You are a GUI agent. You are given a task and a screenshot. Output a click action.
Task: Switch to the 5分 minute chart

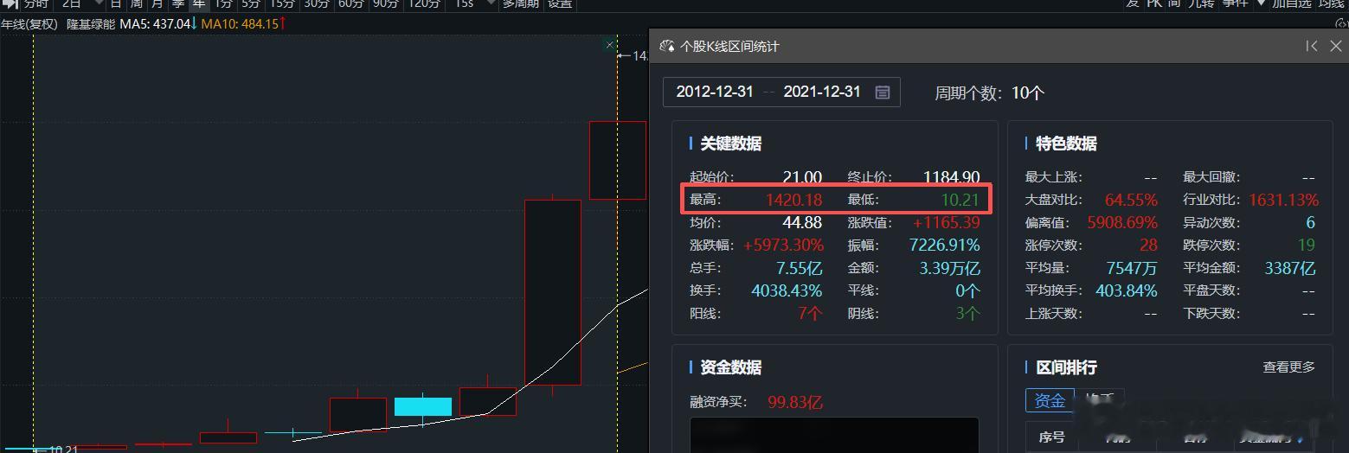click(251, 3)
